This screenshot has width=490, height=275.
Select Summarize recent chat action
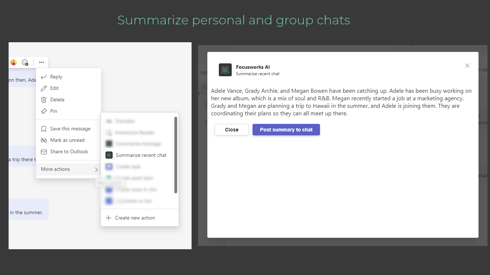(x=141, y=155)
